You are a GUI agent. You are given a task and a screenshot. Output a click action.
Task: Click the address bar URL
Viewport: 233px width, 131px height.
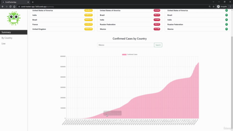pyautogui.click(x=37, y=7)
